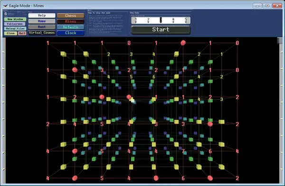Screen dimensions: 285x186
Task: Click the eagle icon in the title bar
Action: (5, 6)
